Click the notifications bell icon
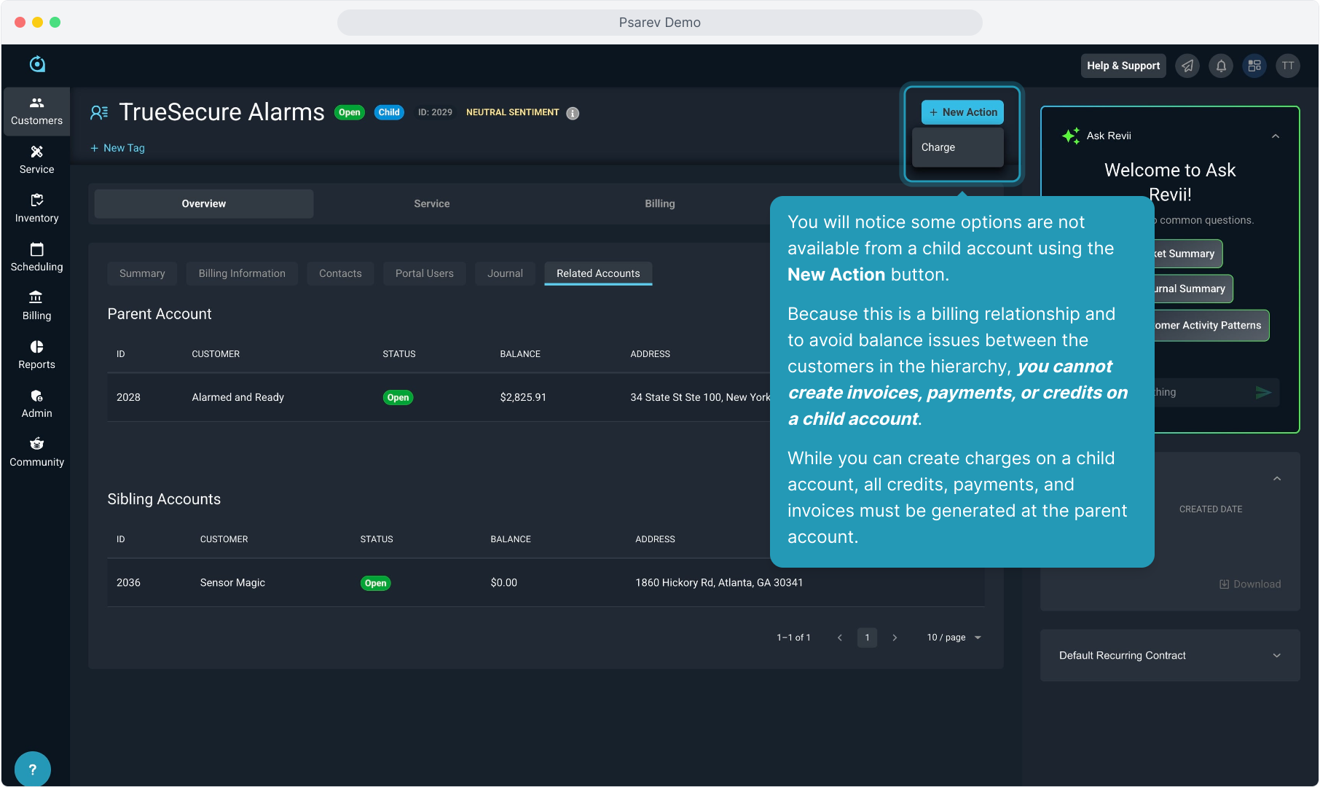 (1221, 66)
